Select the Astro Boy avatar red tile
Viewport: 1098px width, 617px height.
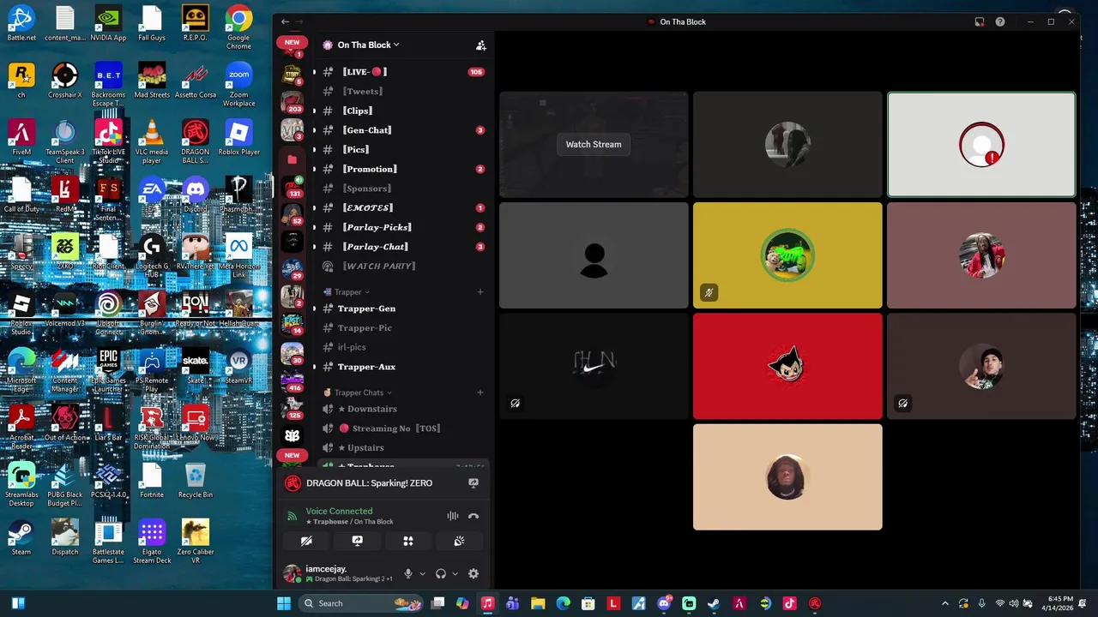(x=787, y=366)
